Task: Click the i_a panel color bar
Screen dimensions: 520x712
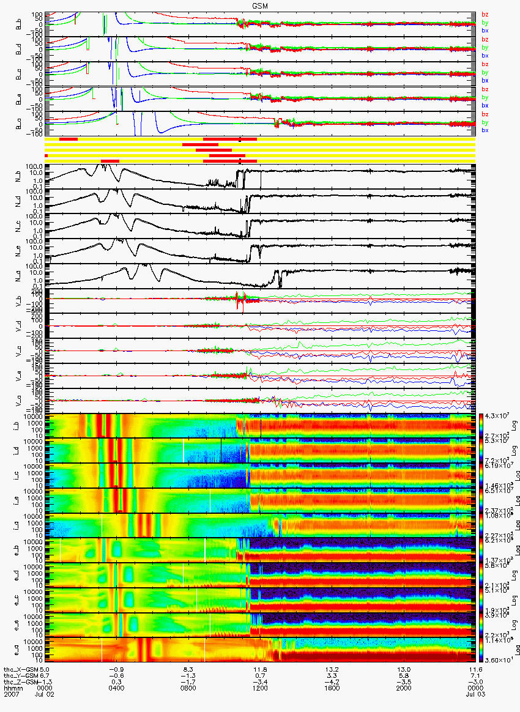Action: [x=481, y=525]
